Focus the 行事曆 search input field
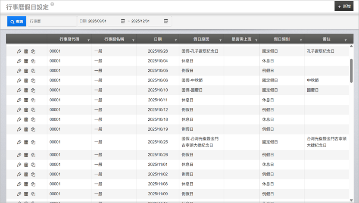Viewport: 359px width, 203px height. point(52,21)
